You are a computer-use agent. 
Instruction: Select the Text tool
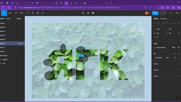coord(28,13)
